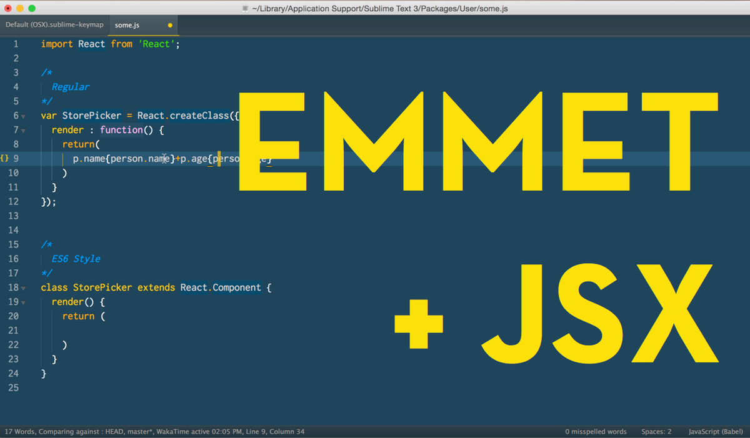750x438 pixels.
Task: Click the word StorePicker on line 6
Action: tap(92, 116)
